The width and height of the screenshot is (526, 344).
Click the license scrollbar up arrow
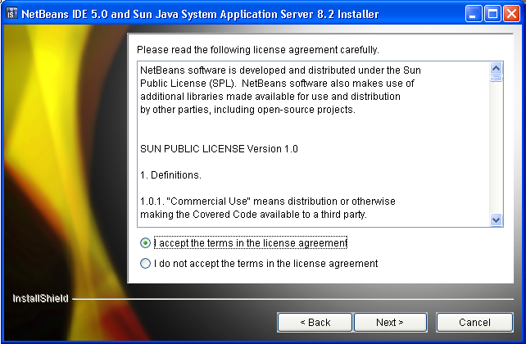pos(497,69)
